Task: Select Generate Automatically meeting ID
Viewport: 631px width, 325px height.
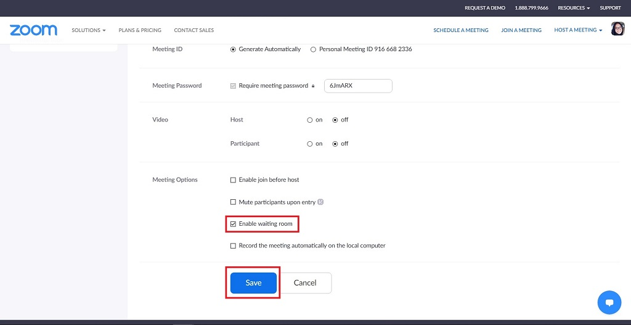Action: (233, 49)
